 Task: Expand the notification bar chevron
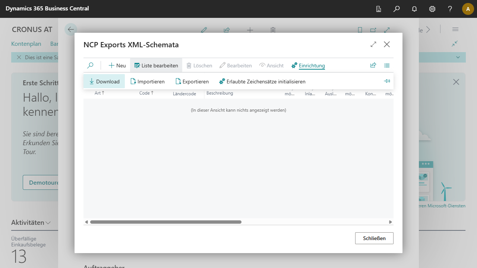tap(458, 57)
